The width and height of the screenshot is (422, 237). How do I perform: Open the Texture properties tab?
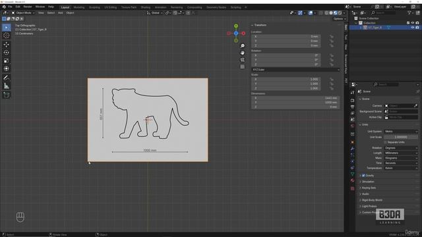[x=352, y=188]
